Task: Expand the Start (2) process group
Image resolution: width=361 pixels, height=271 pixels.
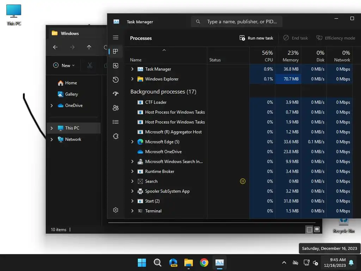Action: pyautogui.click(x=133, y=201)
